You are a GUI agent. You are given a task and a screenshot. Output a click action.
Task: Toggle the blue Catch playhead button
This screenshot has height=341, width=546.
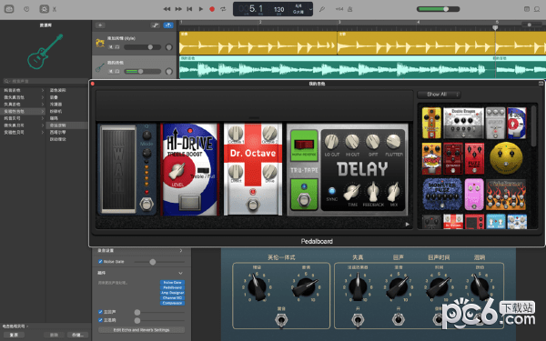(168, 25)
